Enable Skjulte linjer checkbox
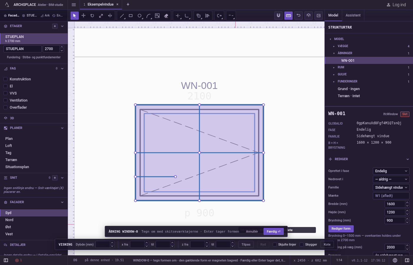The image size is (413, 265). (275, 244)
